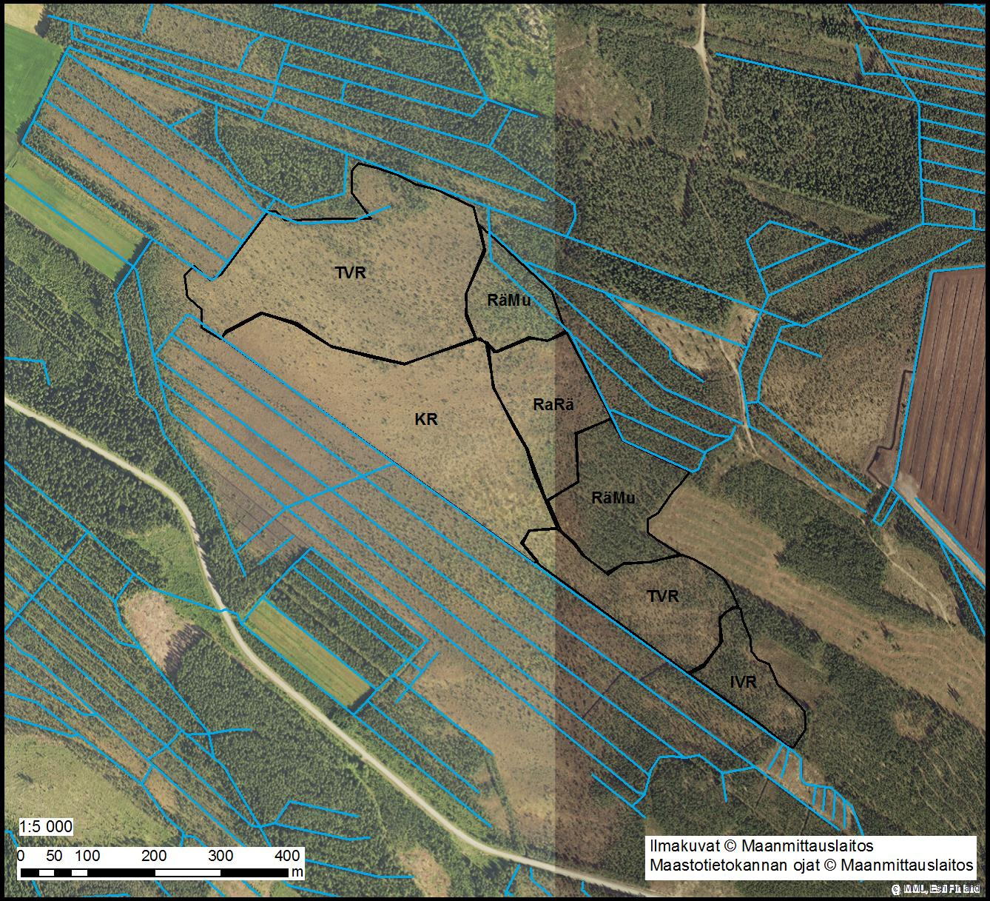The height and width of the screenshot is (901, 990).
Task: Click the lower TVR area label
Action: pos(662,596)
